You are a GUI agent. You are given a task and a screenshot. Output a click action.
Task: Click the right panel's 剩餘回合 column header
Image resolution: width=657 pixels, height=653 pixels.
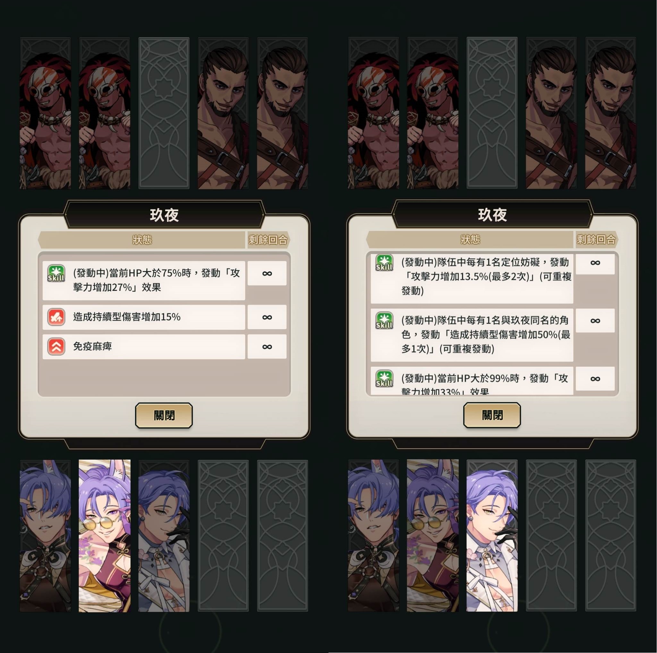click(x=596, y=240)
